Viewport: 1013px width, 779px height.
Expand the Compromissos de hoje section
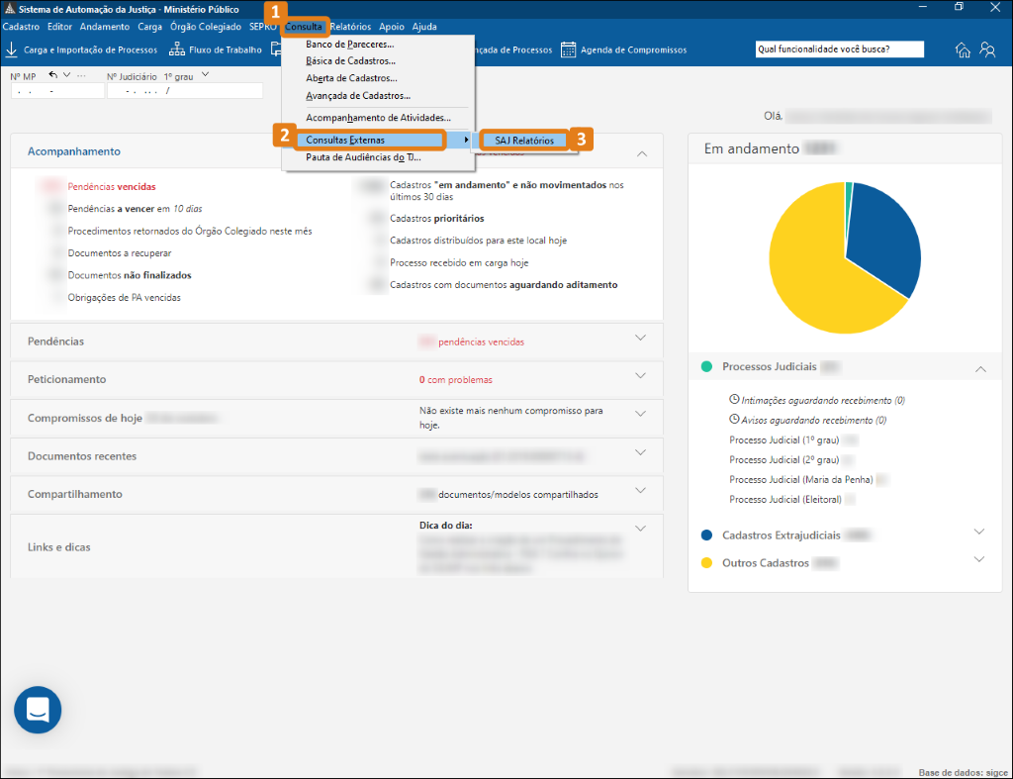point(640,414)
